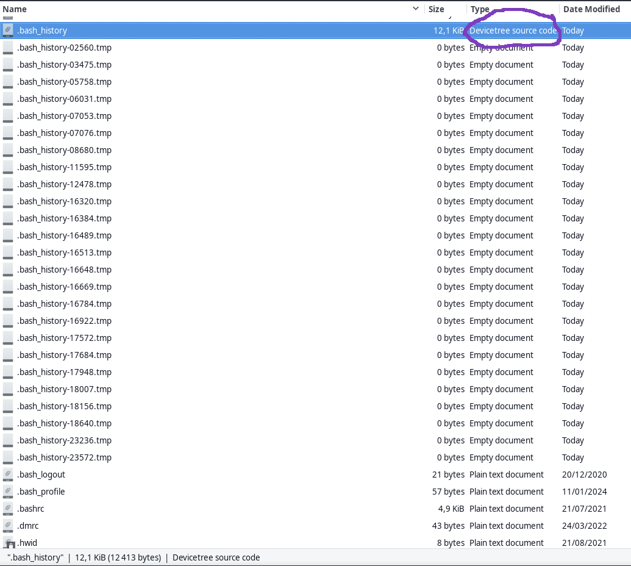Image resolution: width=631 pixels, height=566 pixels.
Task: Click icon of .bash_history-06031.tmp
Action: (x=8, y=99)
